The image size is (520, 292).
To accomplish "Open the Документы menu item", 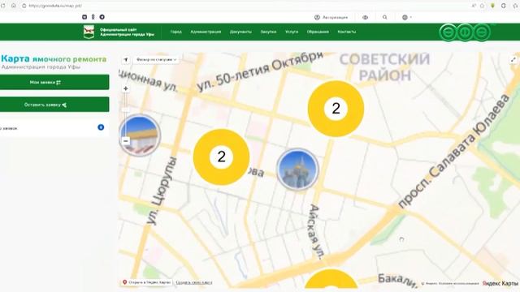I will 240,32.
